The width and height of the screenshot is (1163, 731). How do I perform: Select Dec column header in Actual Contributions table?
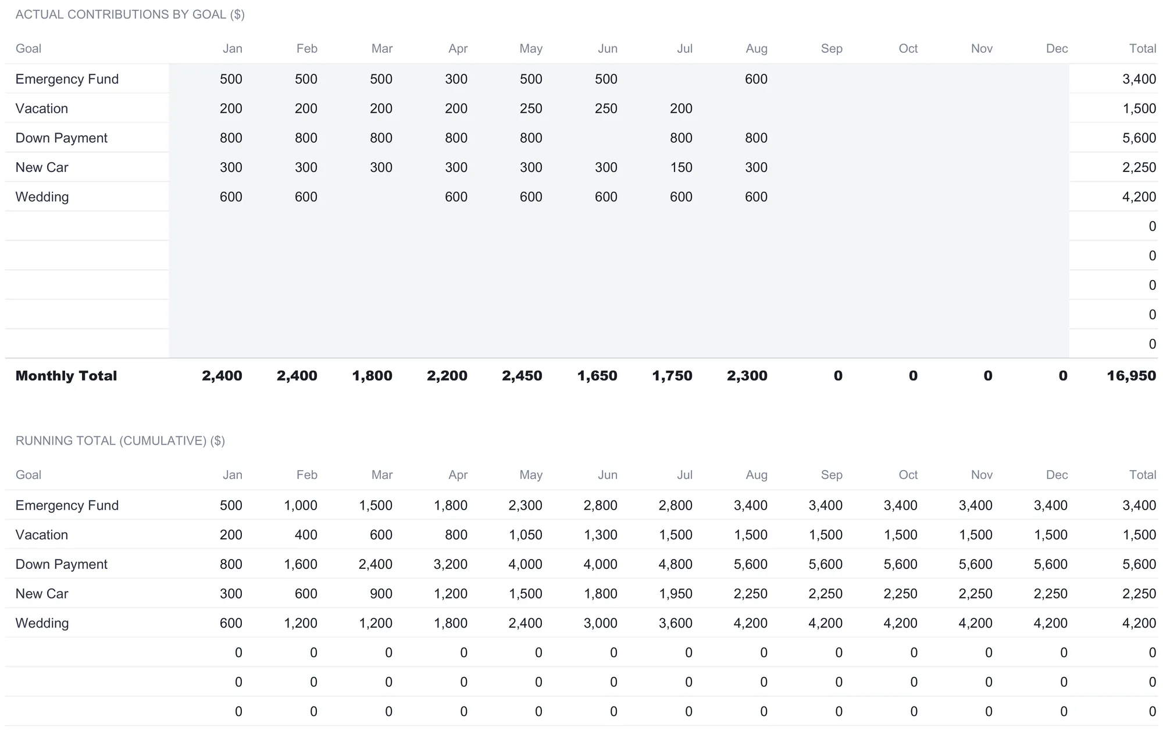tap(1057, 49)
